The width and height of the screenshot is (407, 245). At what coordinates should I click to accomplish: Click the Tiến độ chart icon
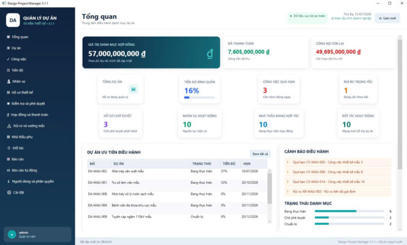coord(9,70)
